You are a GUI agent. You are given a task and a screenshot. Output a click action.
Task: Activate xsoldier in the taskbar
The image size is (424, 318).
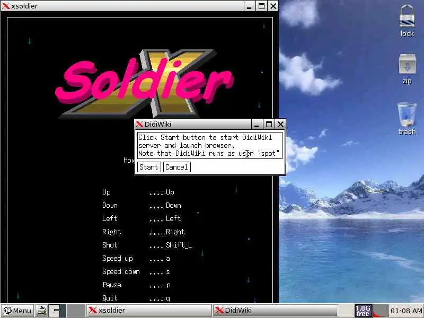(148, 311)
